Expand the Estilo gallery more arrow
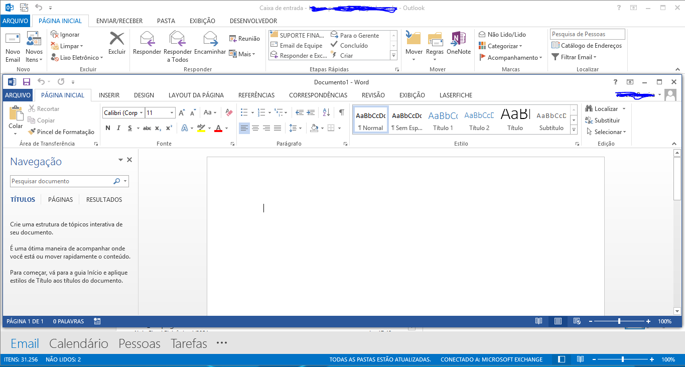The height and width of the screenshot is (367, 685). (x=574, y=130)
